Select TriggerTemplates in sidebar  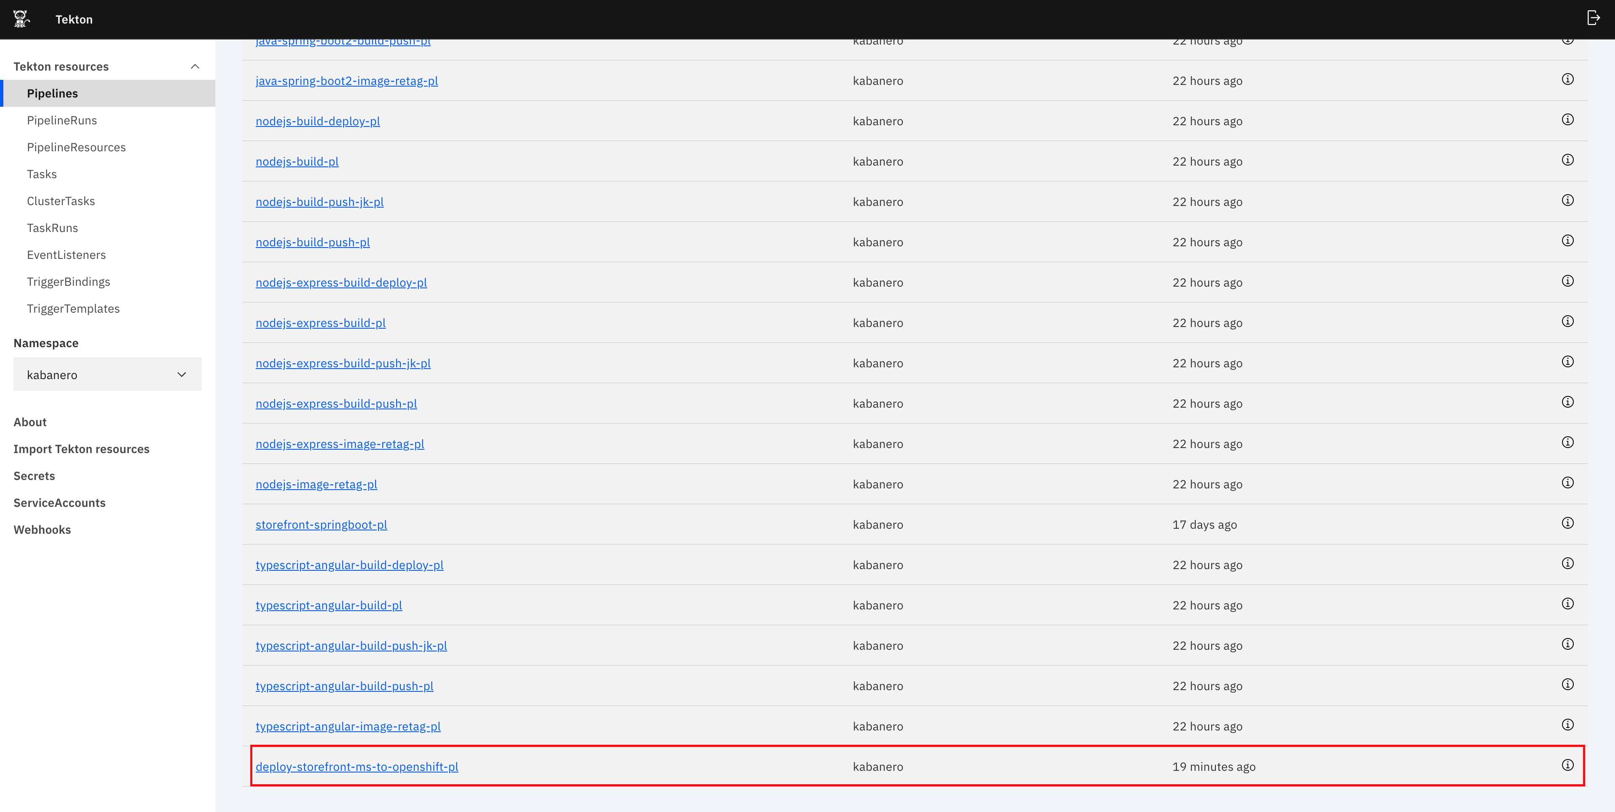point(73,309)
